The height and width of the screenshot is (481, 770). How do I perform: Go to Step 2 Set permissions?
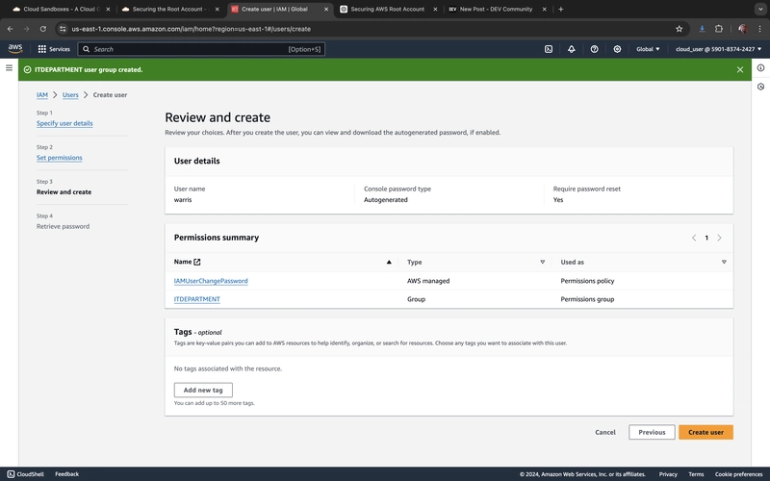click(x=60, y=158)
